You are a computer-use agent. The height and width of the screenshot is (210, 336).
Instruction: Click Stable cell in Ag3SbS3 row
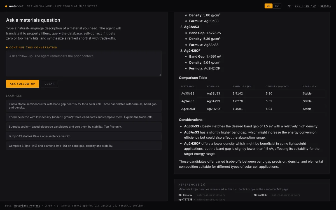[307, 94]
